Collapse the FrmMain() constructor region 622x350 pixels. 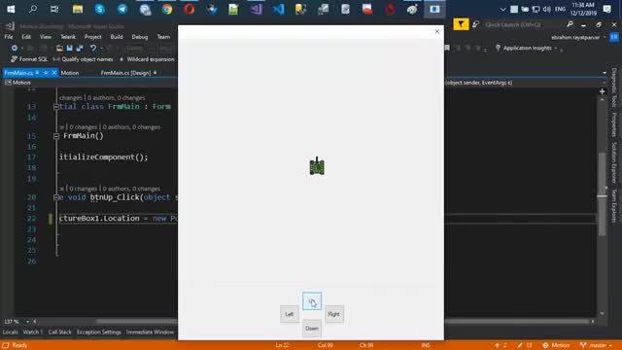point(56,136)
